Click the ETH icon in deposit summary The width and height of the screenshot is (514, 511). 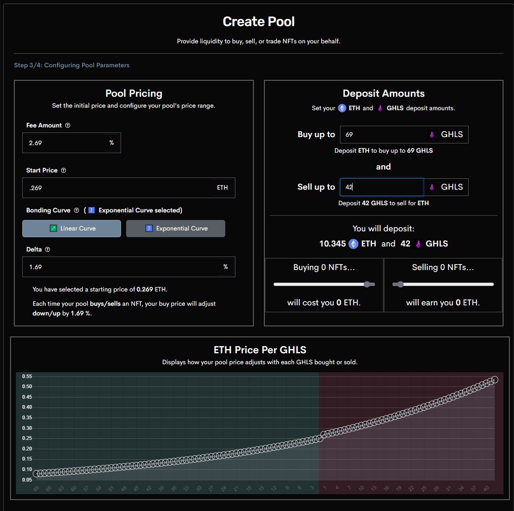pos(353,244)
